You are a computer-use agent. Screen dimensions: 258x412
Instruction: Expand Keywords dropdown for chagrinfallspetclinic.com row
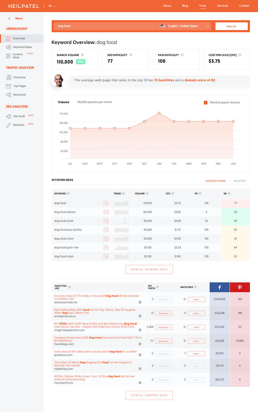(x=164, y=327)
